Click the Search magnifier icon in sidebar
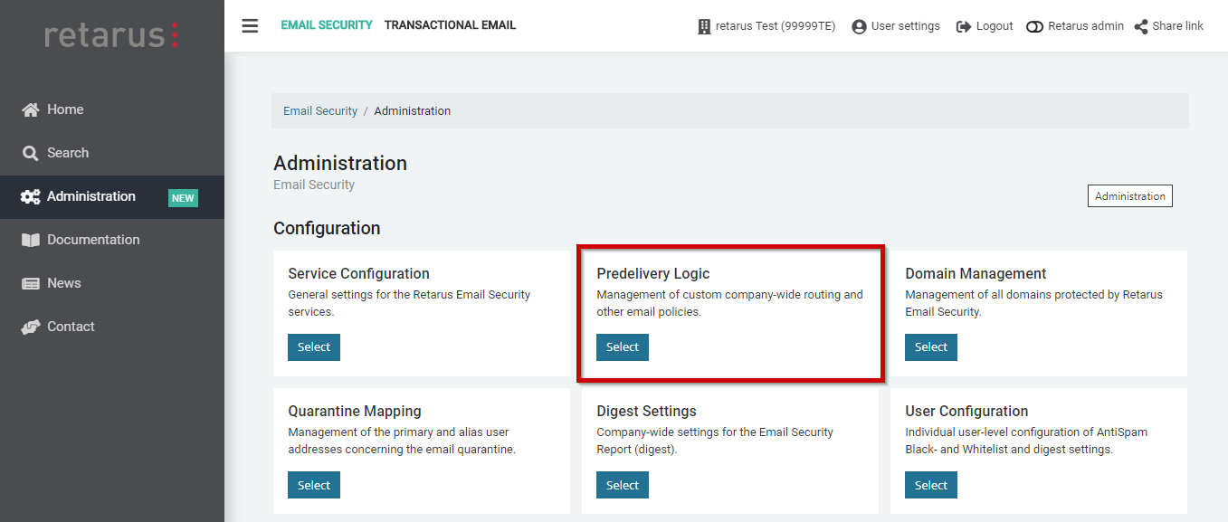This screenshot has width=1228, height=522. pyautogui.click(x=31, y=153)
